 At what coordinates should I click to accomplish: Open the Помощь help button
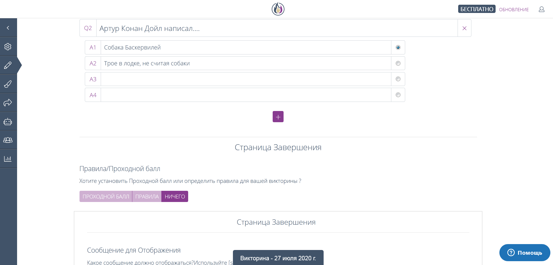[x=525, y=253]
